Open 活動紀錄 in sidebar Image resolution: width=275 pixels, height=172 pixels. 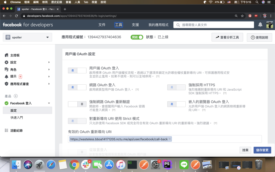tap(16, 130)
